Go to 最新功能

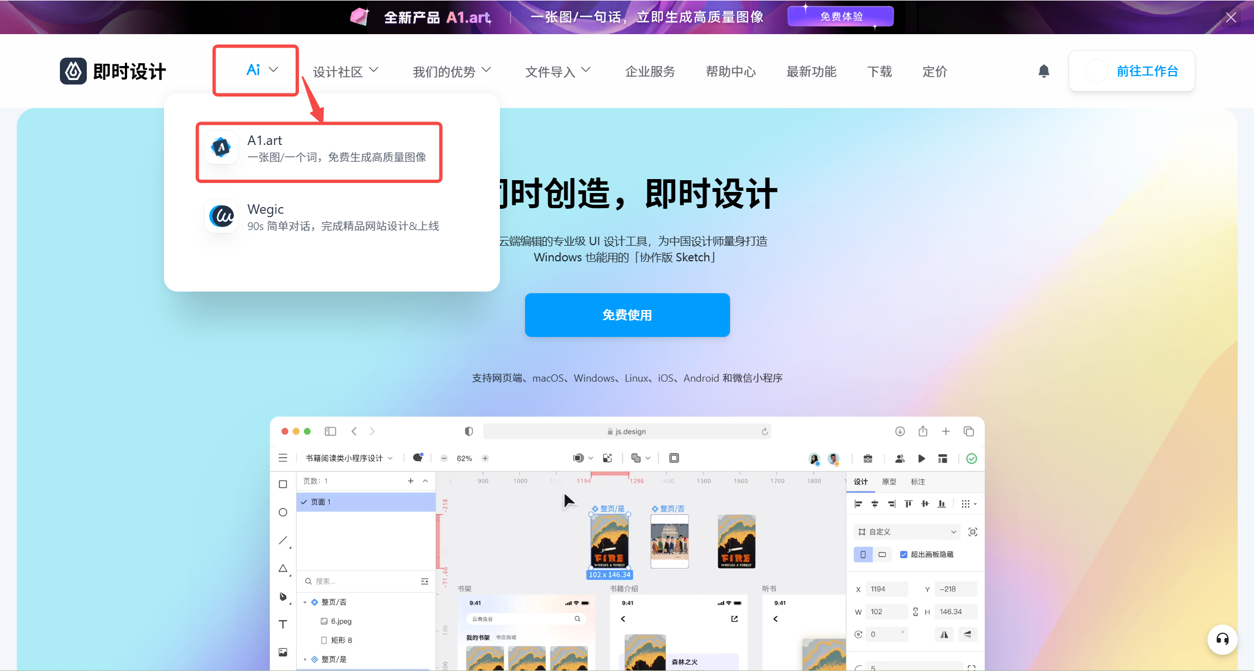pos(811,72)
